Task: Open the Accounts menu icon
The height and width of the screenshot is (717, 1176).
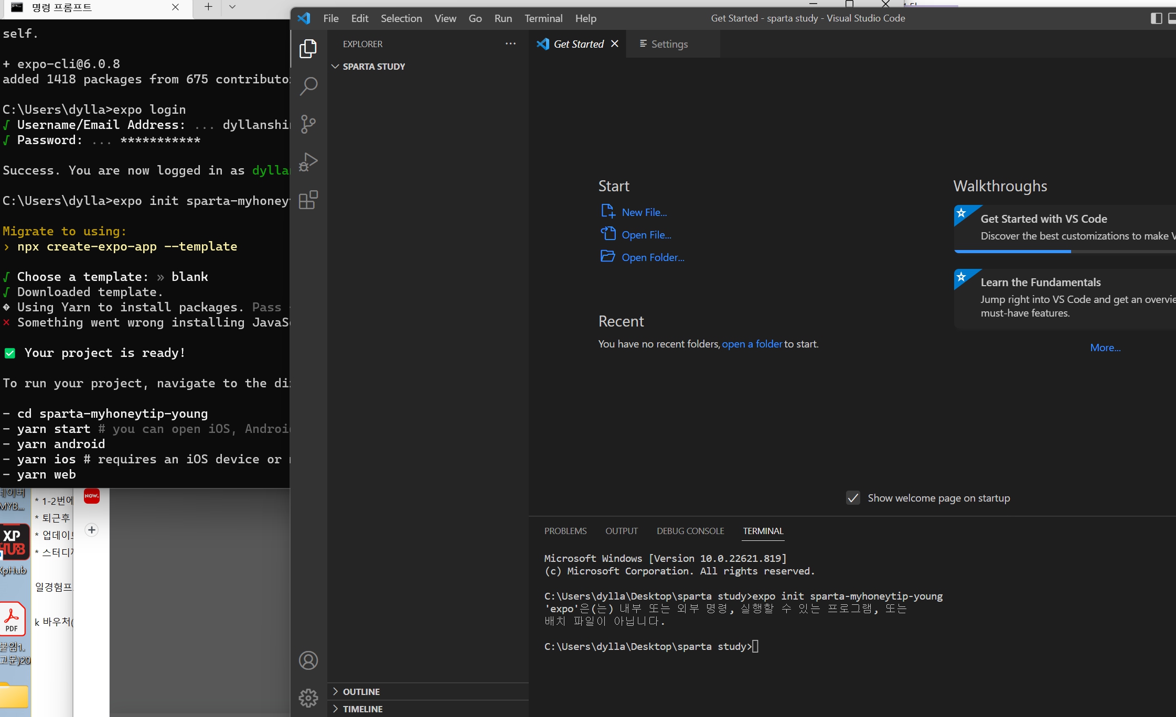Action: 308,660
